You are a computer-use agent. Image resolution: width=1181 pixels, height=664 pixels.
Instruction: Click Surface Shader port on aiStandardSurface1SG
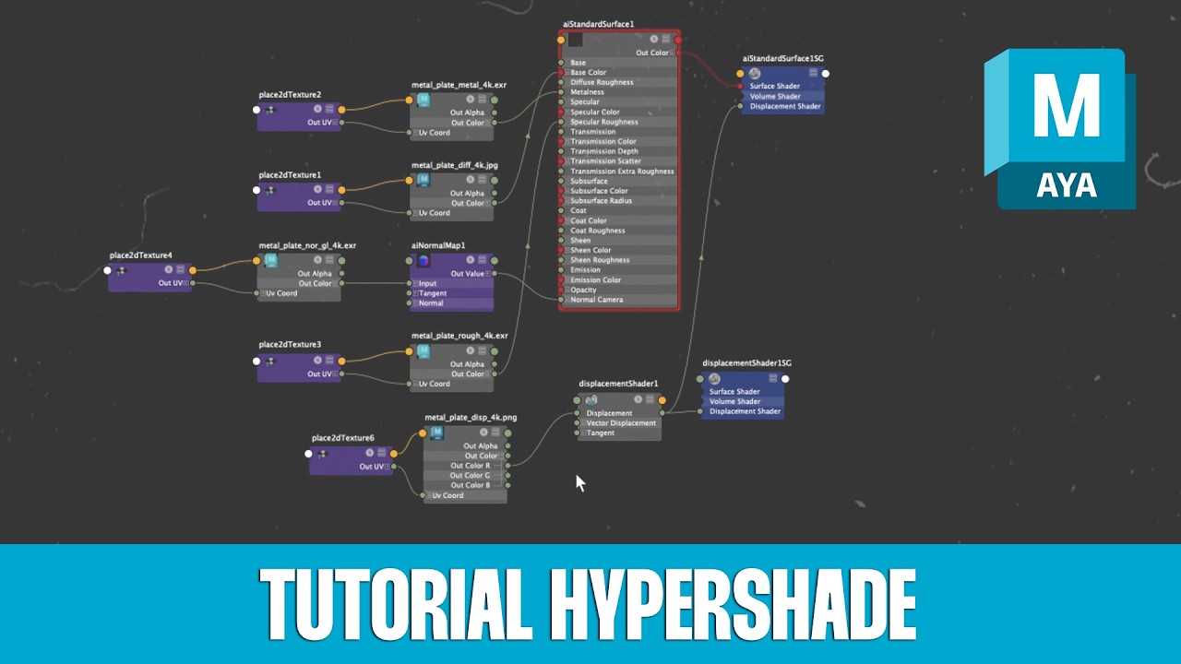740,87
